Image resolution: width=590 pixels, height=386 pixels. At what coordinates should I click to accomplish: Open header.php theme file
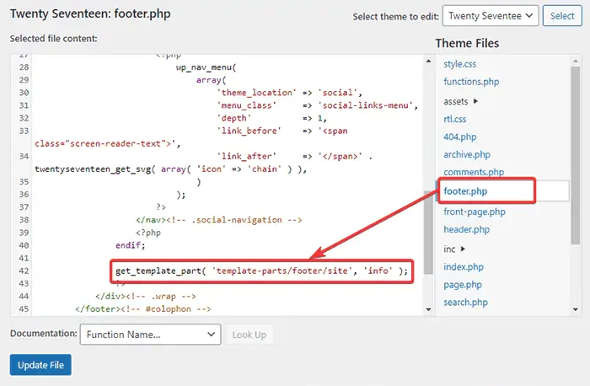click(x=466, y=229)
